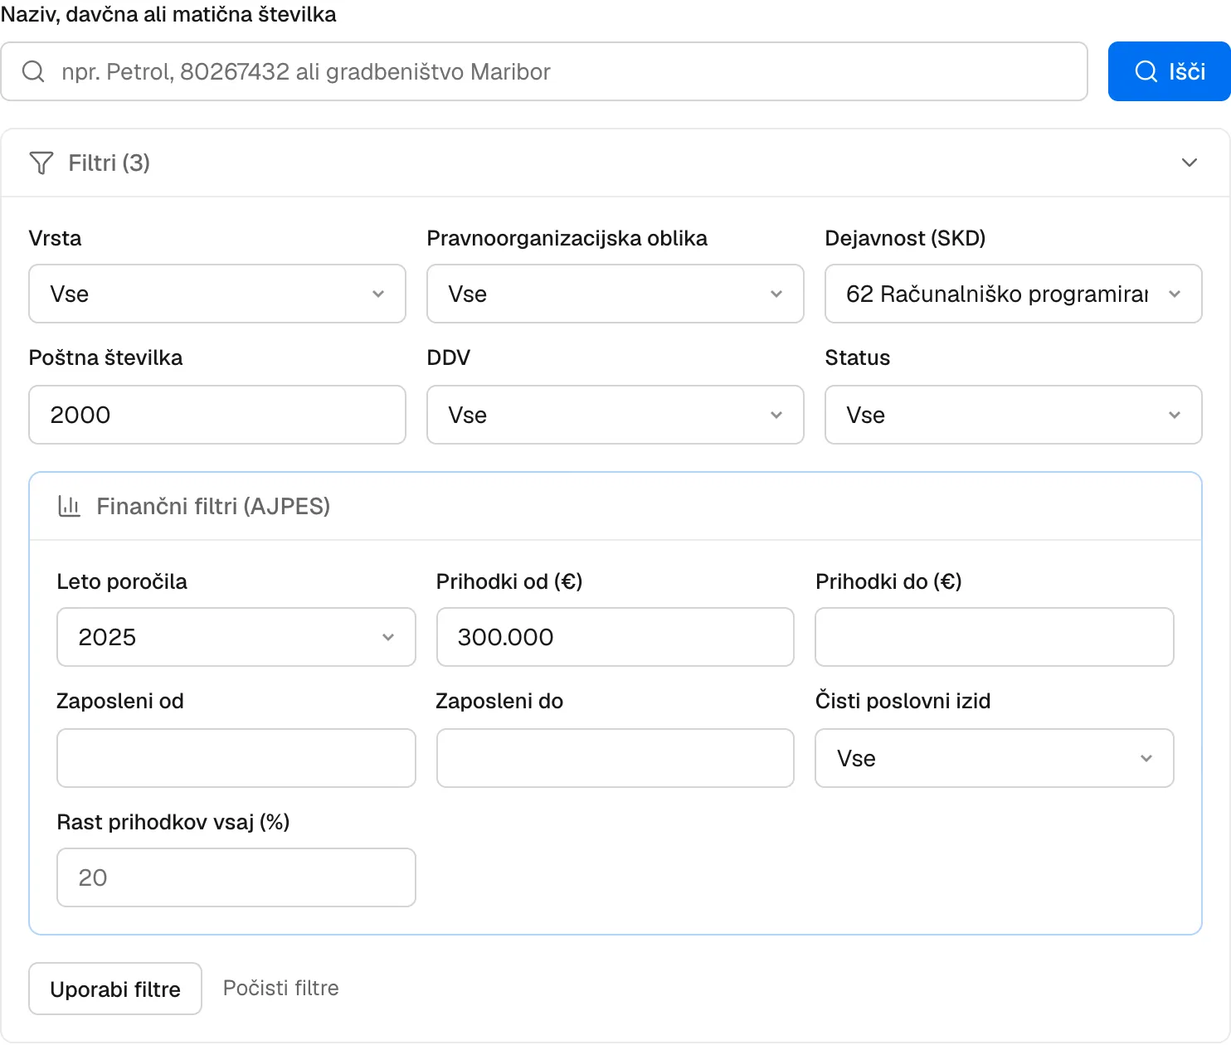Viewport: 1231px width, 1045px height.
Task: Clear filters via Počisti filtre
Action: pyautogui.click(x=281, y=988)
